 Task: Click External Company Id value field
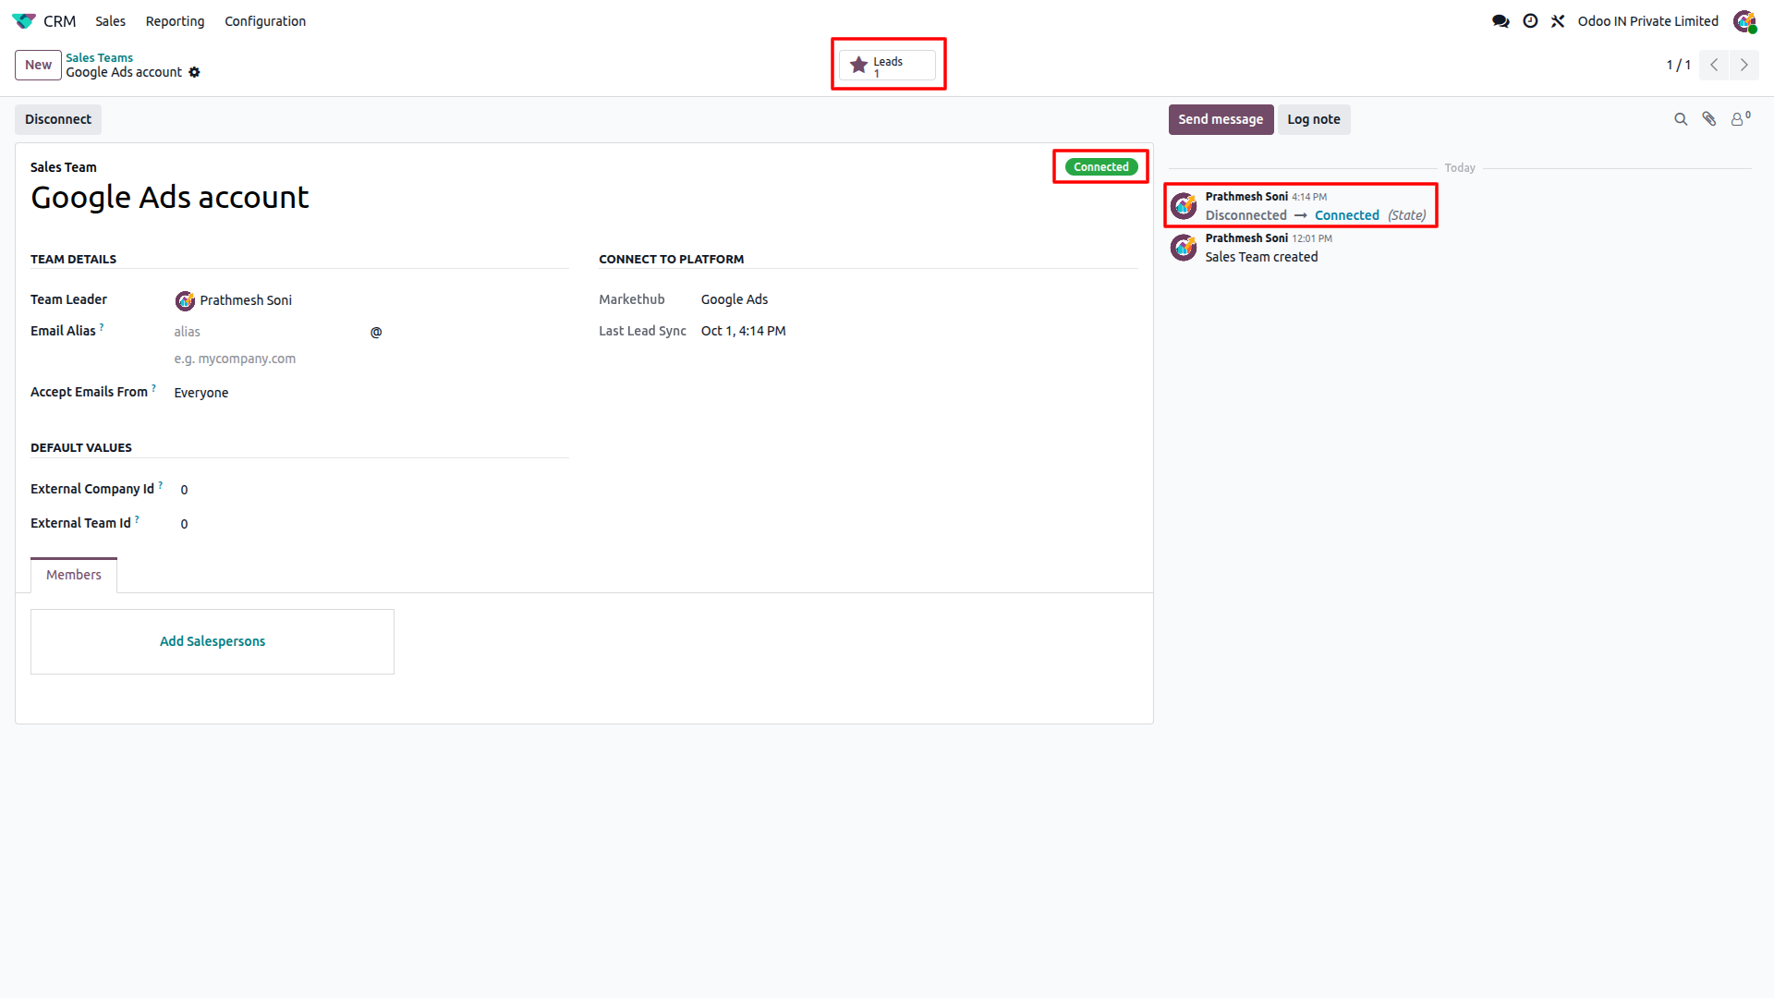tap(184, 490)
